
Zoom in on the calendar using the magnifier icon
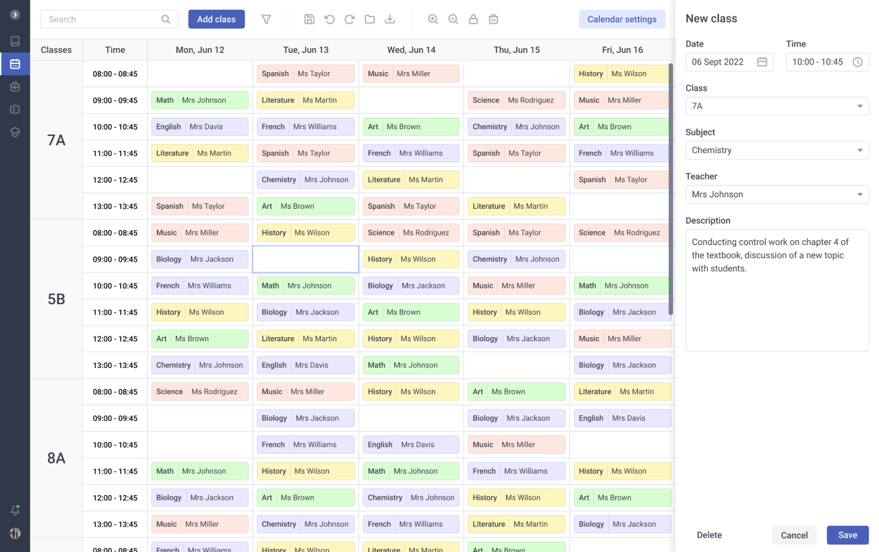click(433, 19)
